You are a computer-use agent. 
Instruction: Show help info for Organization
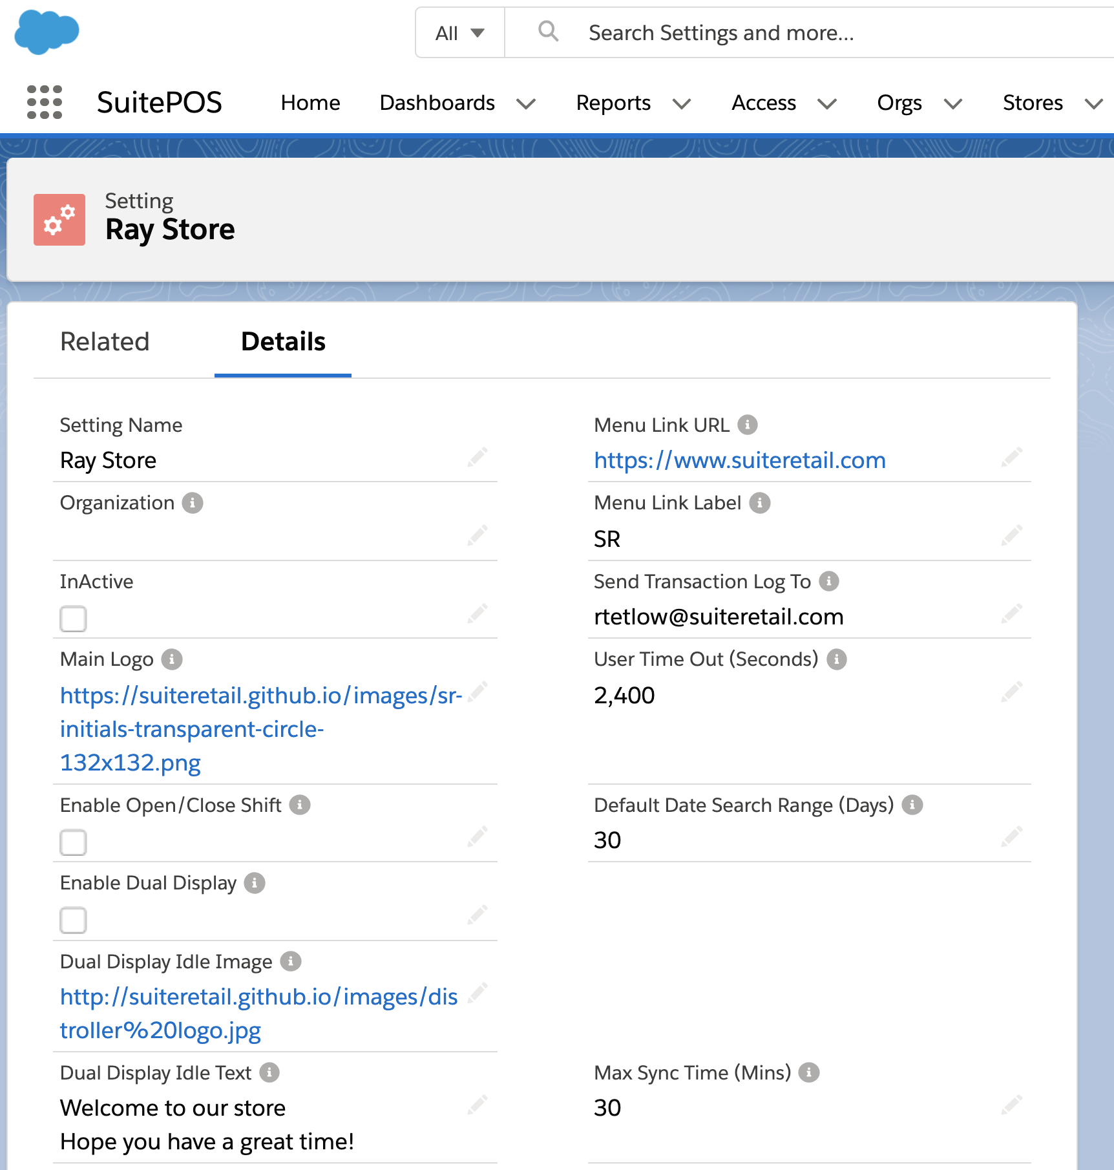193,503
